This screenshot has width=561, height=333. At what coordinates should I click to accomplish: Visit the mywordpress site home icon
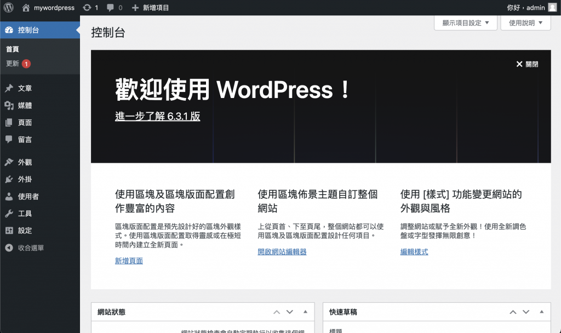click(x=26, y=8)
